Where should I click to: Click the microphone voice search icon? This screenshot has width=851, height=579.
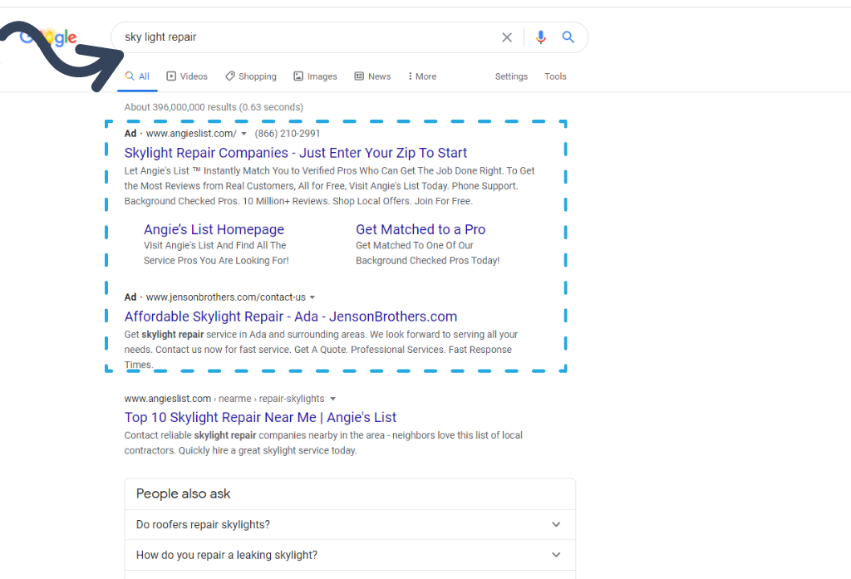point(541,37)
